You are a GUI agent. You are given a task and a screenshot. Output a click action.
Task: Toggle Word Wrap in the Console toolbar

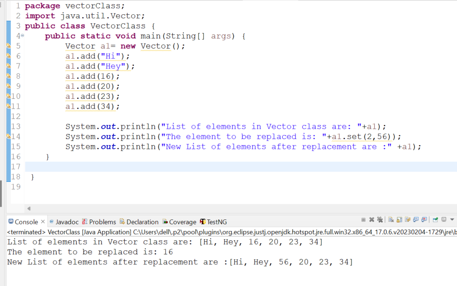[x=407, y=220]
